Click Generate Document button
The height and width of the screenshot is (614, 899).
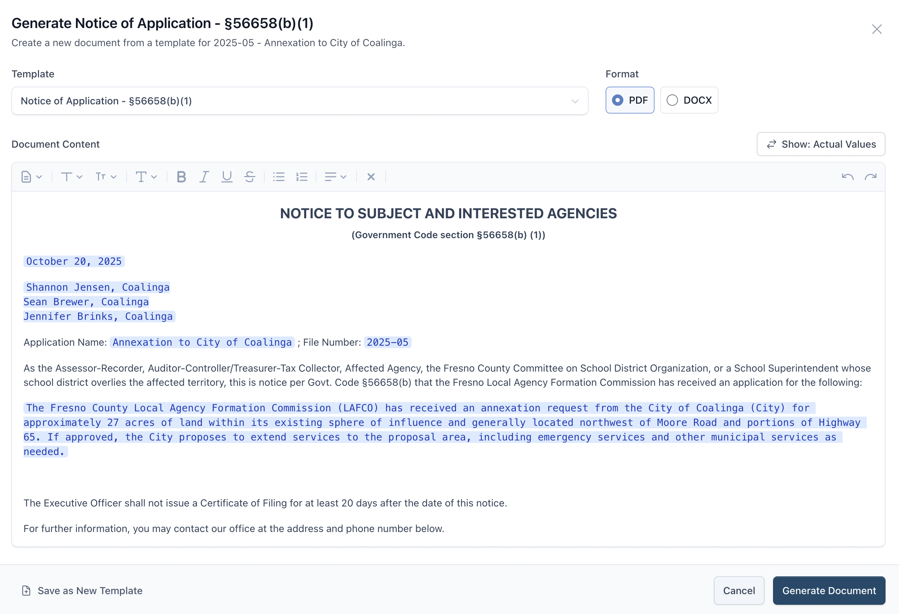click(829, 591)
